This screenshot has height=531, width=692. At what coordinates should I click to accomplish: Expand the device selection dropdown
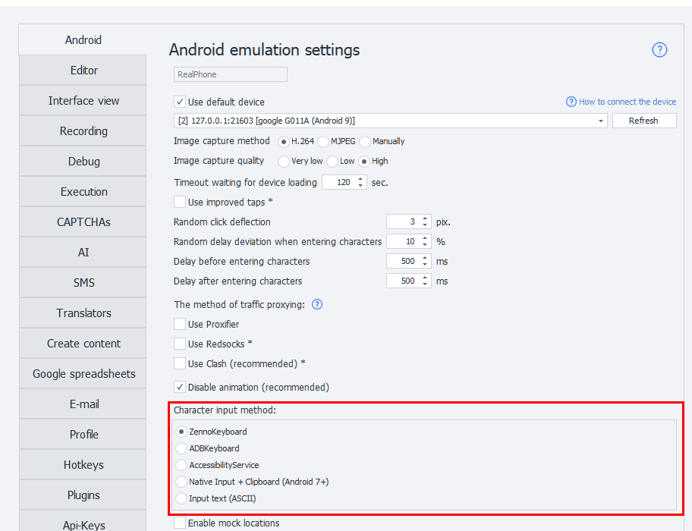[x=601, y=121]
